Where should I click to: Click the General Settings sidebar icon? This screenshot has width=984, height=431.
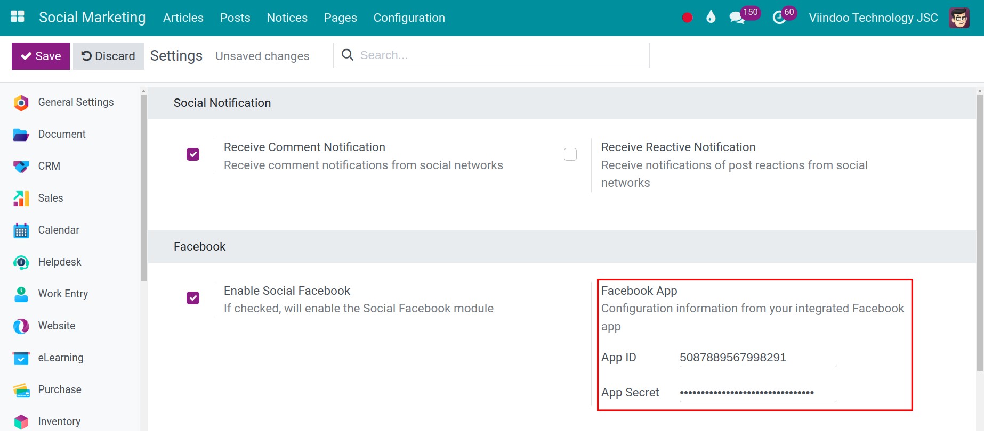tap(21, 103)
